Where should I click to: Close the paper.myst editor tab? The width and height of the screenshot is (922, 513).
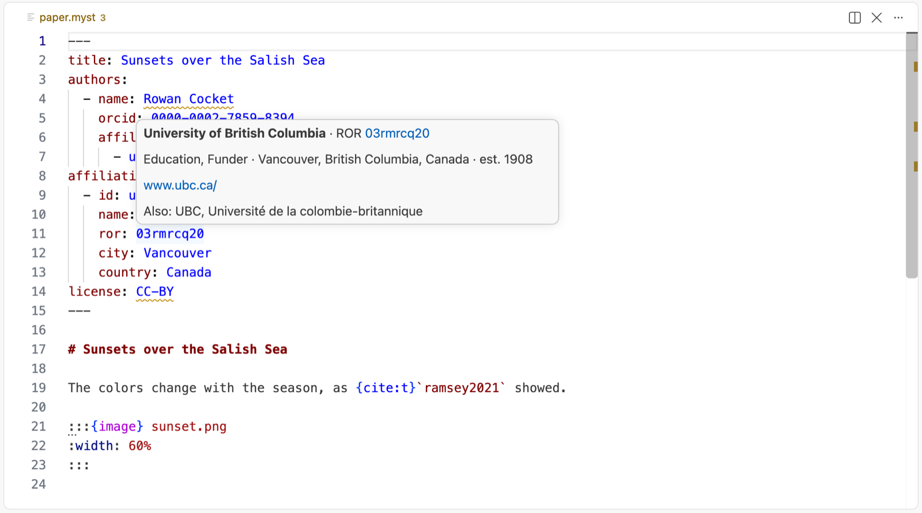[876, 18]
